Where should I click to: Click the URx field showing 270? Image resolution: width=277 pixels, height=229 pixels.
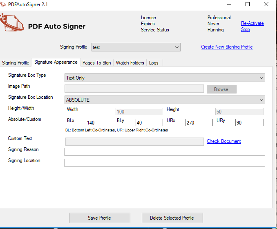[199, 122]
